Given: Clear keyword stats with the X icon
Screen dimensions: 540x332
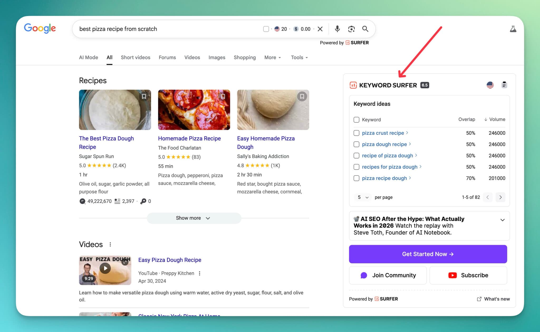Looking at the screenshot, I should pyautogui.click(x=320, y=29).
